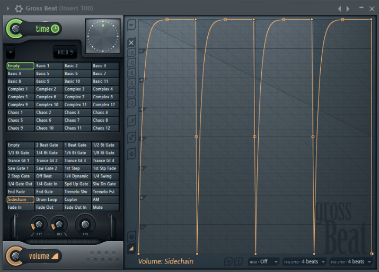Image resolution: width=379 pixels, height=272 pixels.
Task: Click the TNS tension knob
Action: tap(85, 224)
